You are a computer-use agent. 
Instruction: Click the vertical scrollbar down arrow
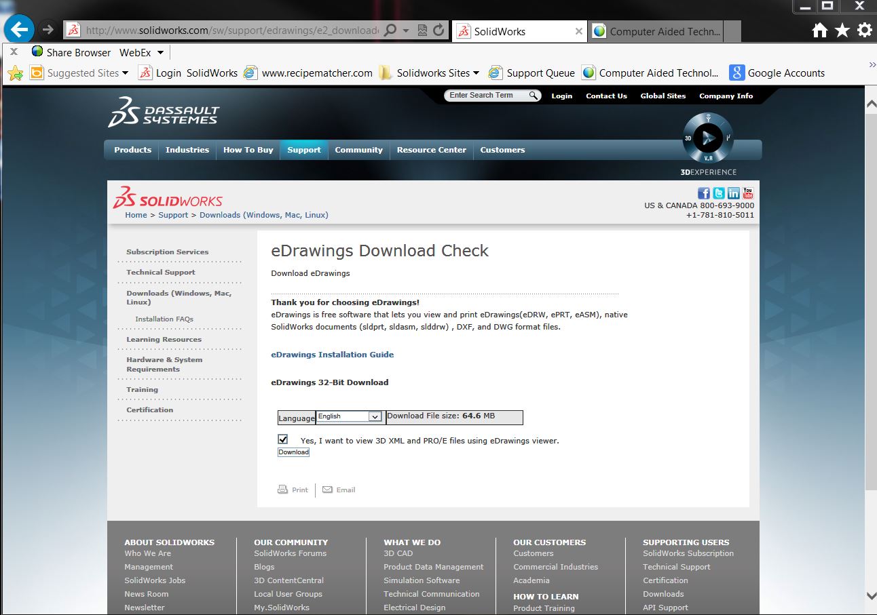click(871, 596)
